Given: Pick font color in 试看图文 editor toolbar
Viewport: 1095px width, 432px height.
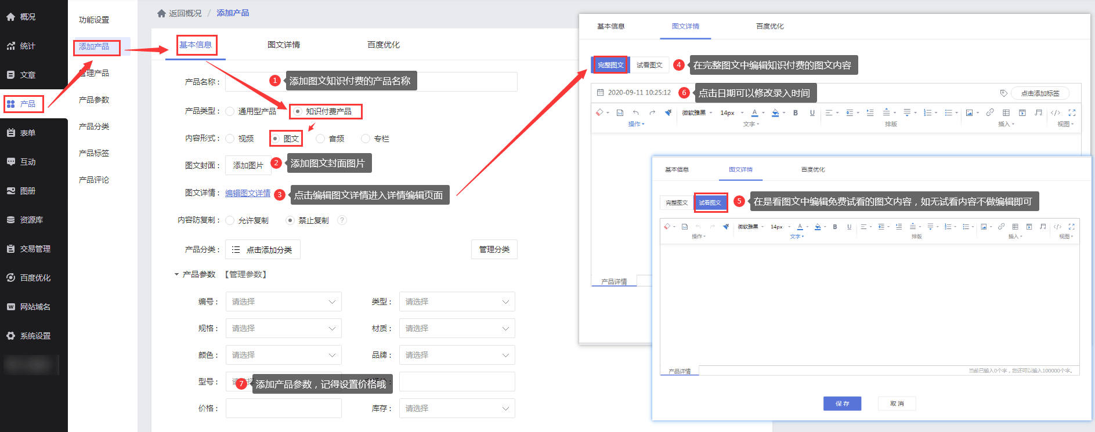Looking at the screenshot, I should (800, 227).
